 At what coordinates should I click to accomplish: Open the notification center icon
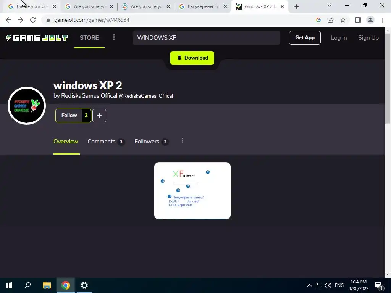click(379, 285)
